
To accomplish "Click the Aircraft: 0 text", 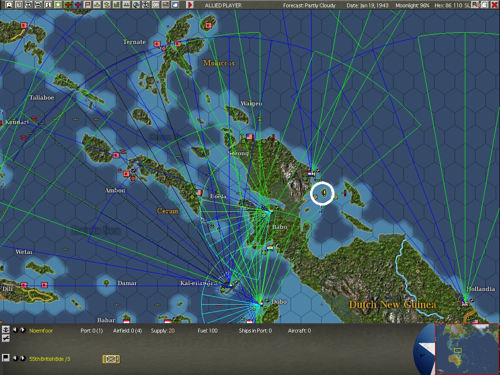I will pyautogui.click(x=299, y=331).
